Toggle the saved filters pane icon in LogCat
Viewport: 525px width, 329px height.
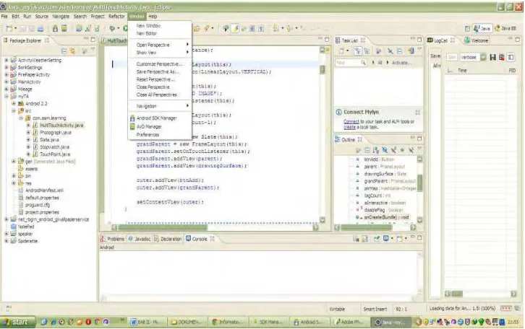click(511, 58)
